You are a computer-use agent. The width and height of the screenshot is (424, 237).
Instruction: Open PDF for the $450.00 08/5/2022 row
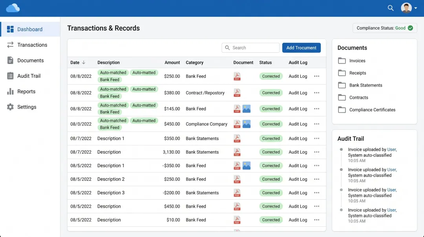click(237, 206)
